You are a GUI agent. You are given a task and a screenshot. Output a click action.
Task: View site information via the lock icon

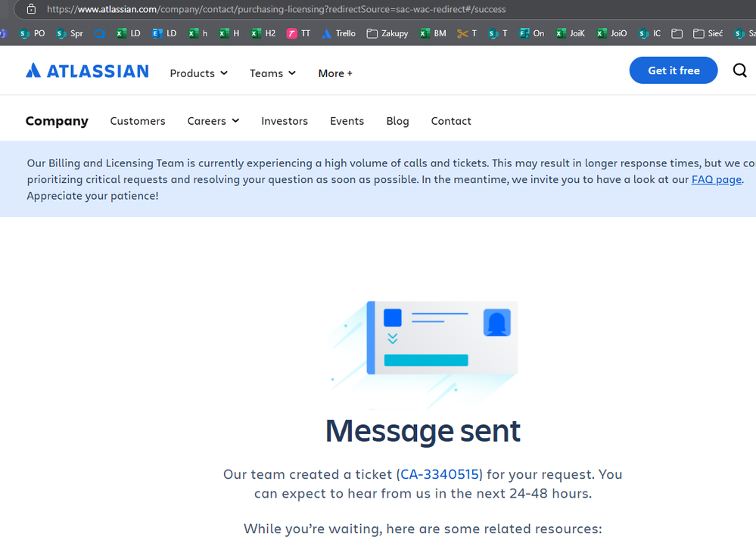pos(31,9)
